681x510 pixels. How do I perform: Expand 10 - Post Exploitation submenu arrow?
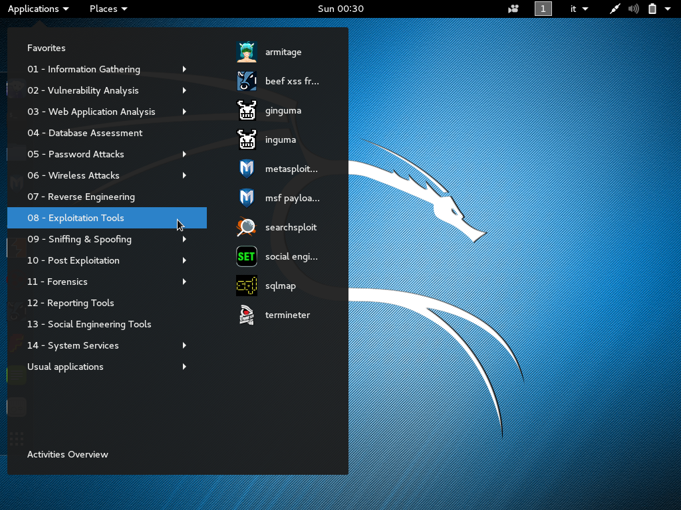[185, 260]
